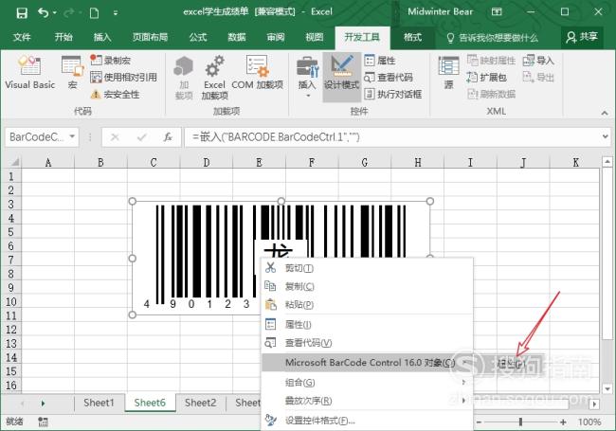
Task: Click the Add-ins (加载项) icon
Action: click(184, 78)
